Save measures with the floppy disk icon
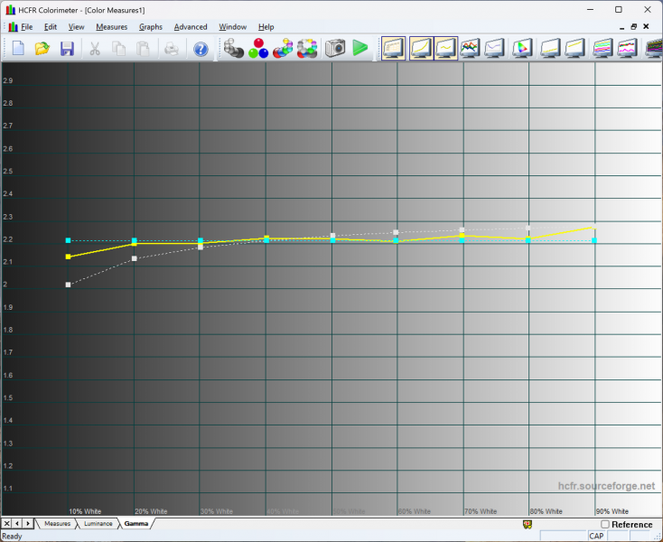The width and height of the screenshot is (663, 542). 66,49
